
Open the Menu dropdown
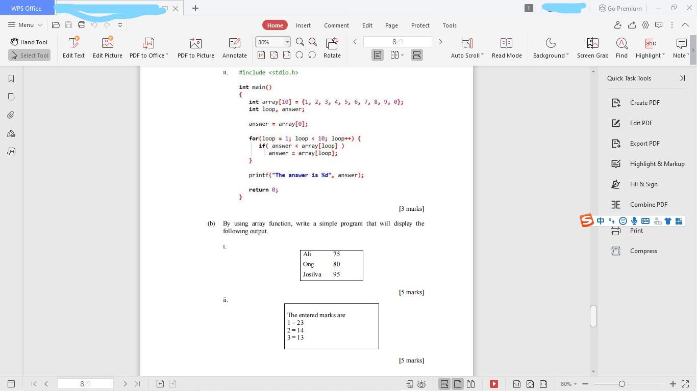click(26, 25)
